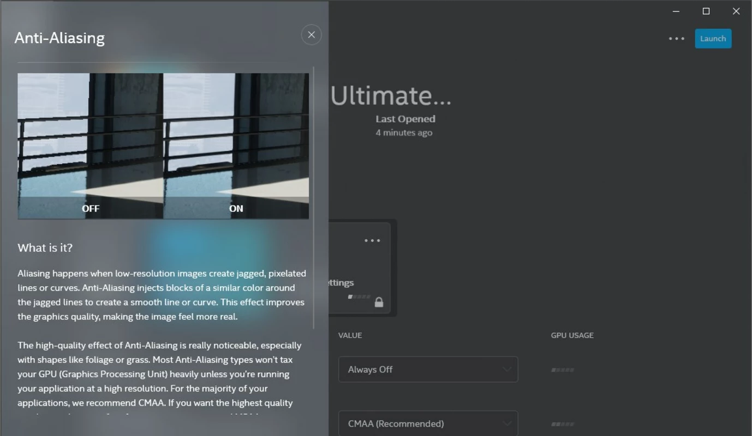Open the CMAA (Recommended) dropdown
This screenshot has height=436, width=752.
pyautogui.click(x=428, y=423)
